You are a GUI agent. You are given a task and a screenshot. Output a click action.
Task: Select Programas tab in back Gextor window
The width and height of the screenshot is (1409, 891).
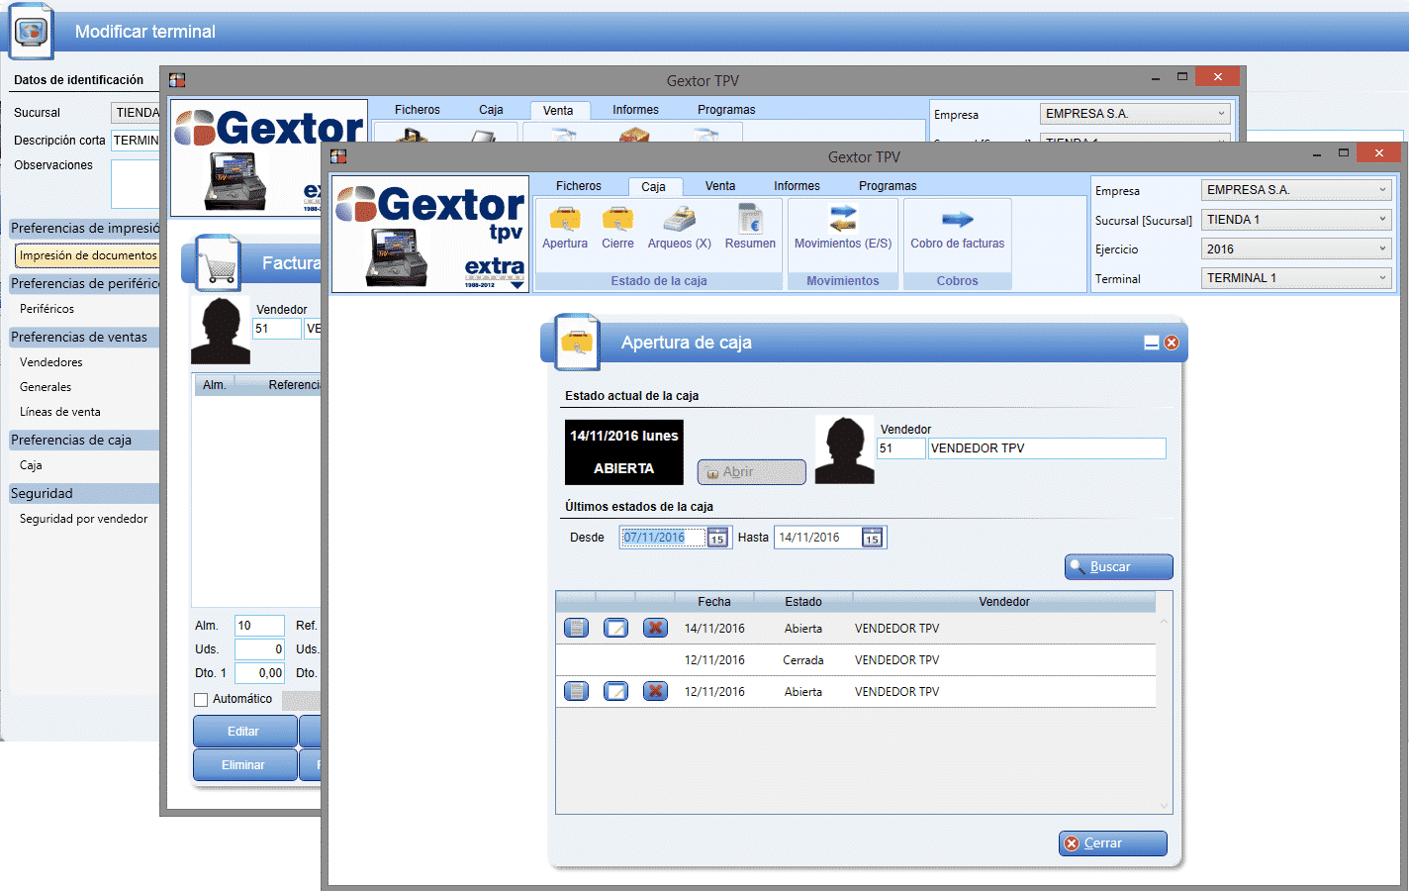click(726, 110)
